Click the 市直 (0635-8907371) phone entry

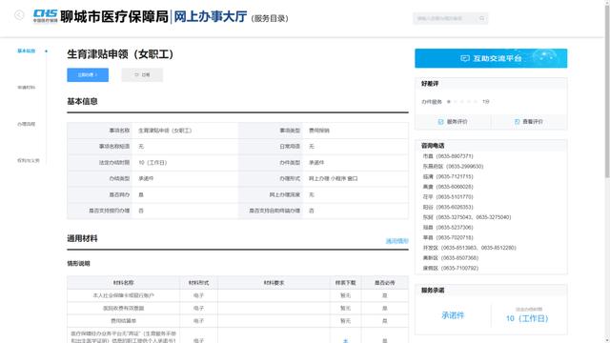coord(448,156)
